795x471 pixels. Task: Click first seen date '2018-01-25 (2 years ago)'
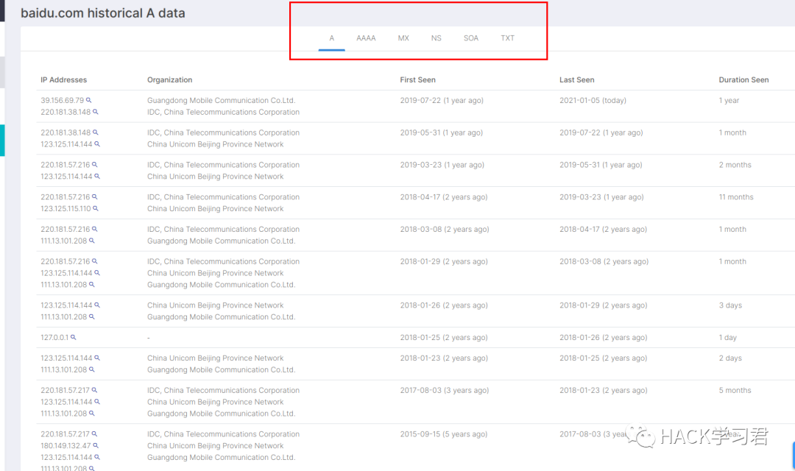point(444,337)
